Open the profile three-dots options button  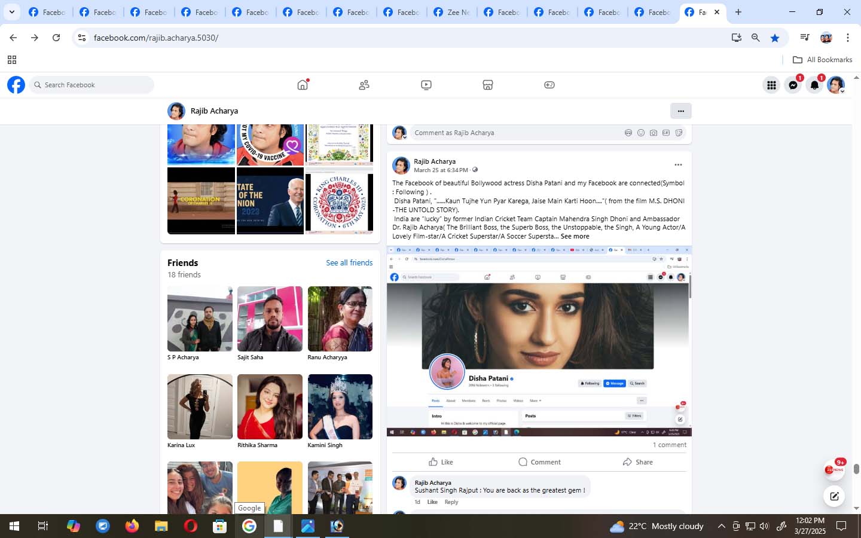click(680, 111)
